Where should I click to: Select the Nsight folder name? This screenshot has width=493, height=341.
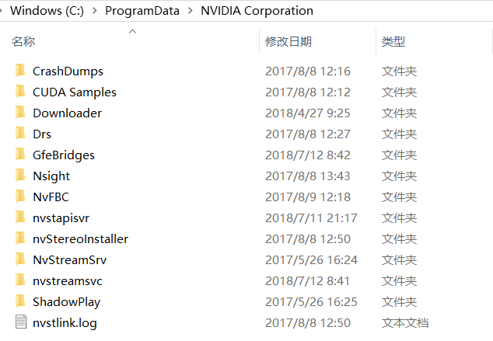(51, 176)
